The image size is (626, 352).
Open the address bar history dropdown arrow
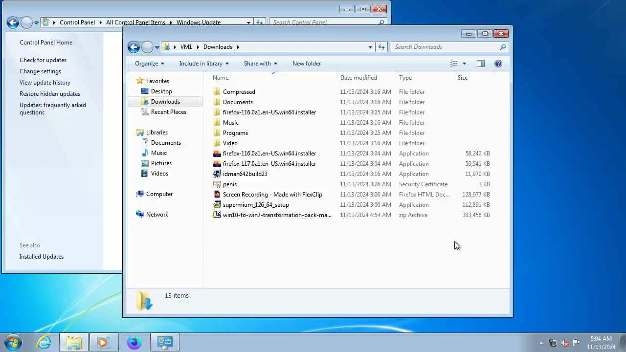pos(370,47)
